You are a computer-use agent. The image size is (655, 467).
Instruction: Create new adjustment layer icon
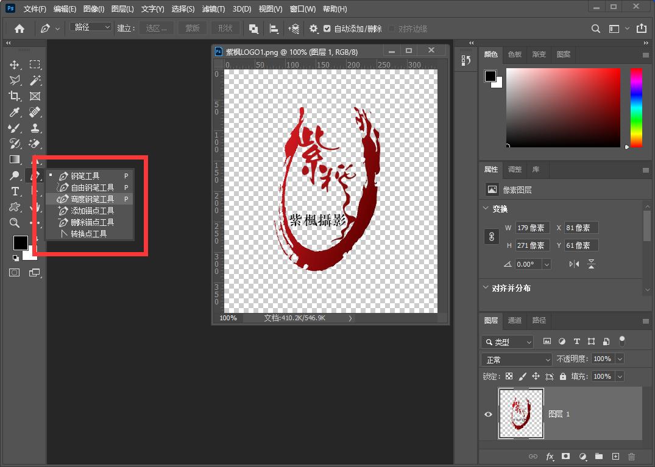coord(582,456)
